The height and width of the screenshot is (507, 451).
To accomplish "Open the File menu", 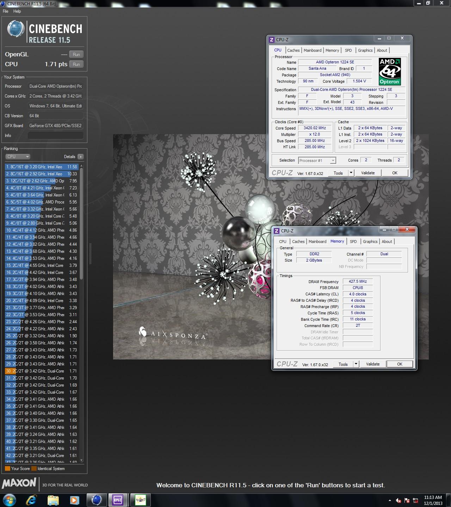I will (x=6, y=11).
